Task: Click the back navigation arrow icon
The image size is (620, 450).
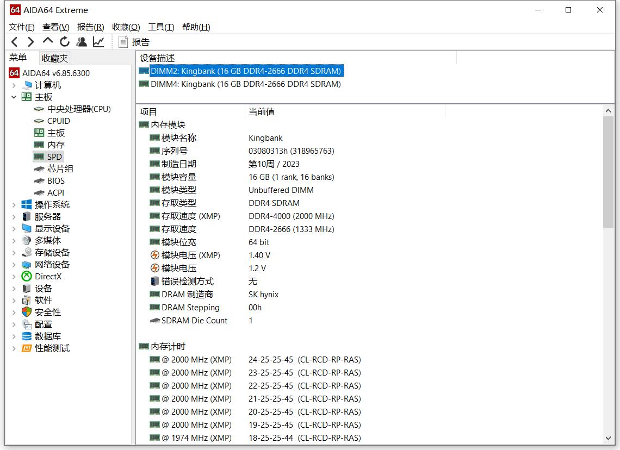Action: tap(14, 41)
